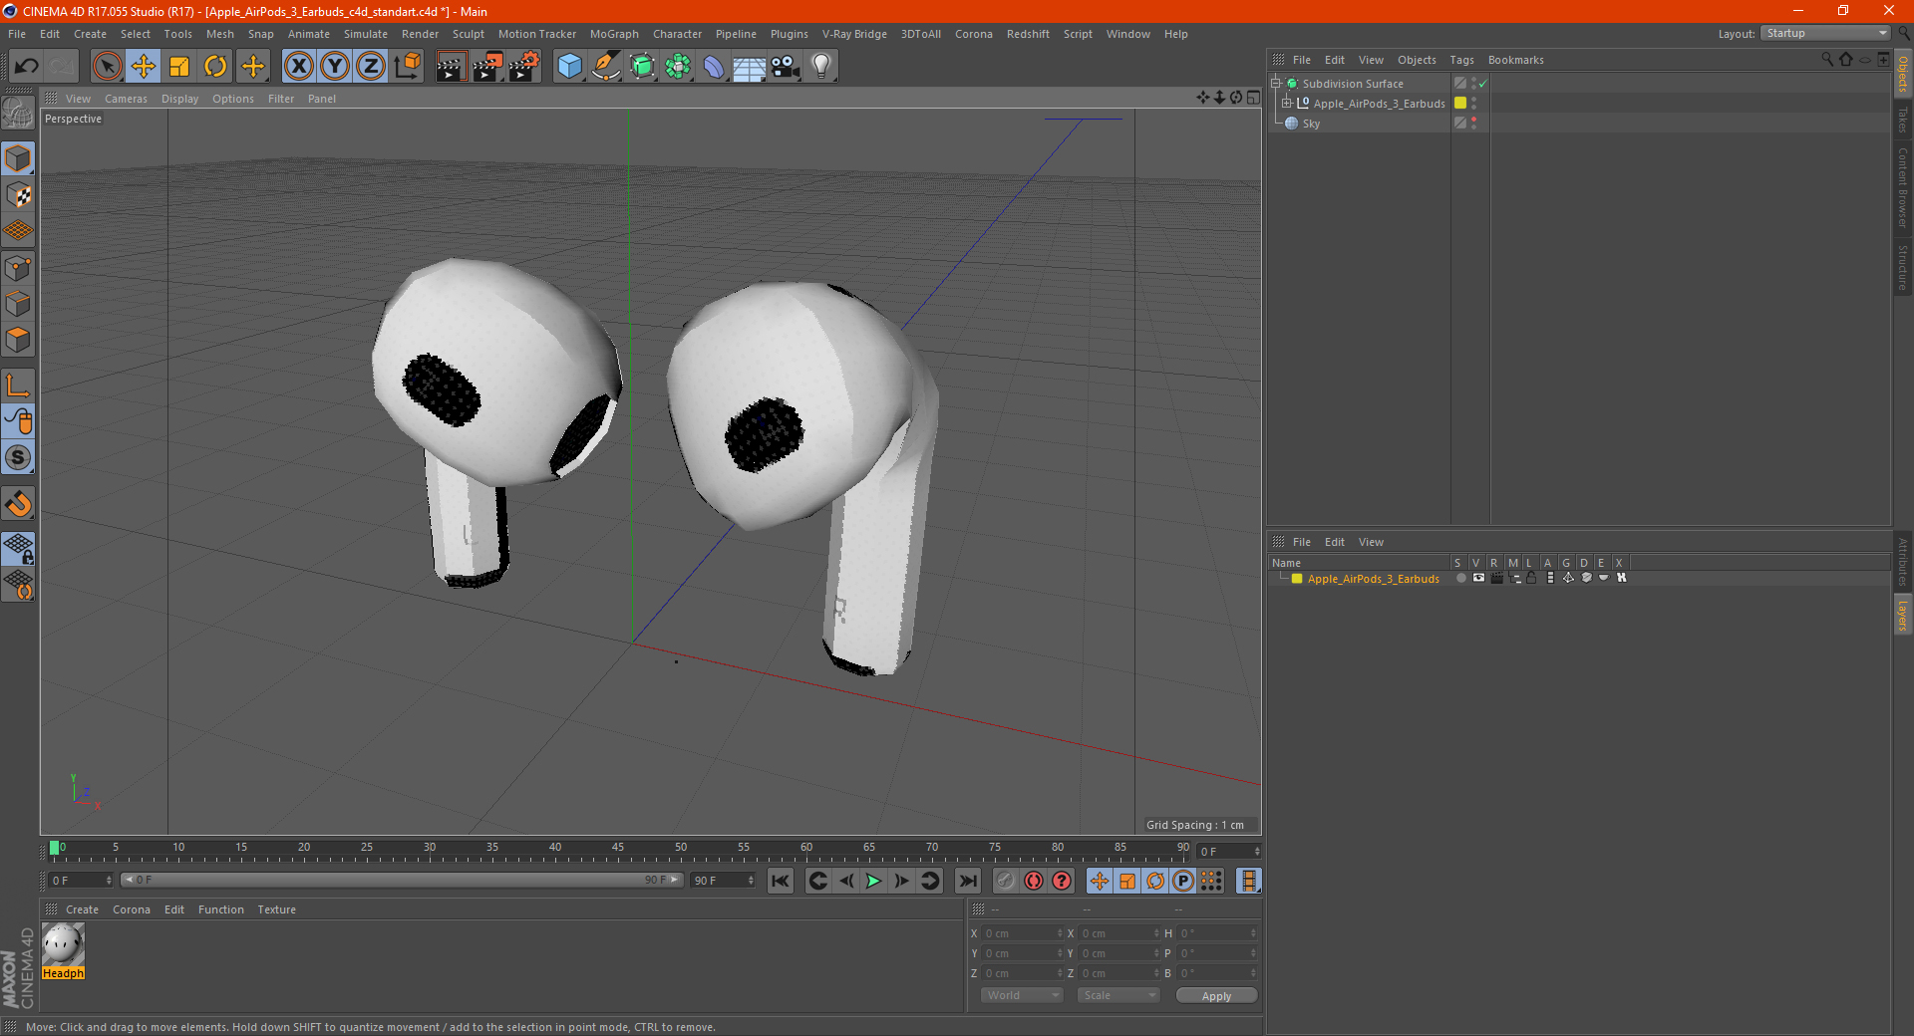The height and width of the screenshot is (1036, 1914).
Task: Add a Cube primitive object
Action: 569,67
